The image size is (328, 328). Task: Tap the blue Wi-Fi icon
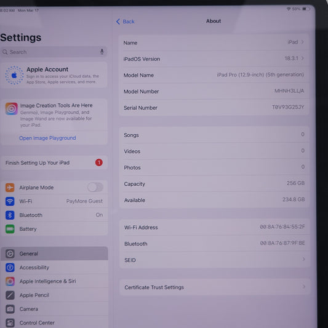(10, 201)
